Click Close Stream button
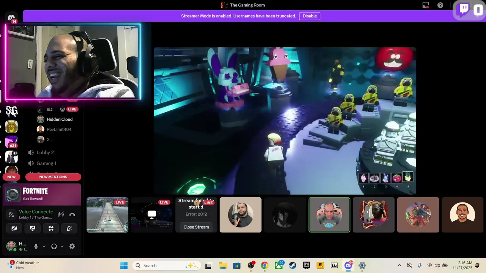 coord(196,227)
